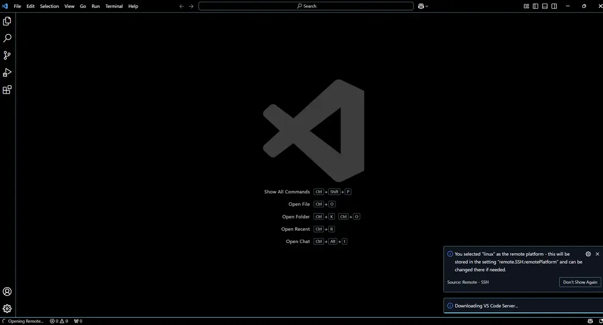Viewport: 603px width, 325px height.
Task: Click the "Open Folder" label
Action: 296,217
